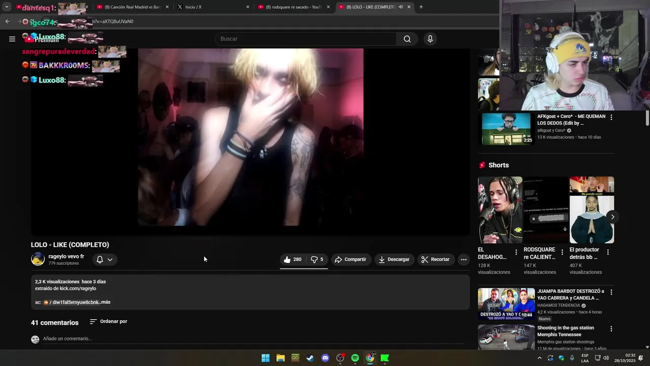Open more actions three-dot menu under video
The height and width of the screenshot is (366, 650).
(464, 260)
